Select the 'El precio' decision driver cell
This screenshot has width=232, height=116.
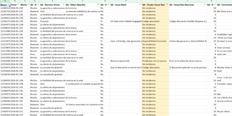click(x=52, y=21)
